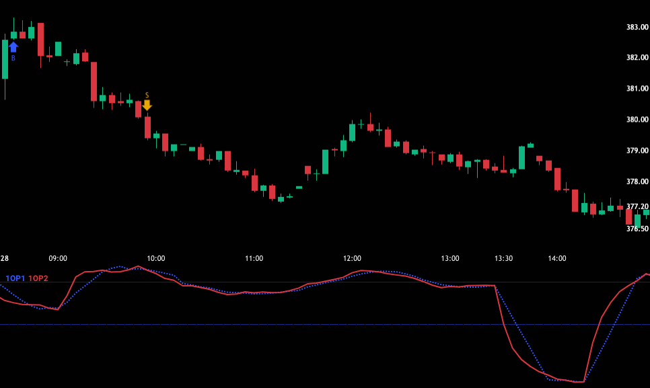This screenshot has height=388, width=650.
Task: Click the 13:30 time axis label
Action: [x=503, y=258]
